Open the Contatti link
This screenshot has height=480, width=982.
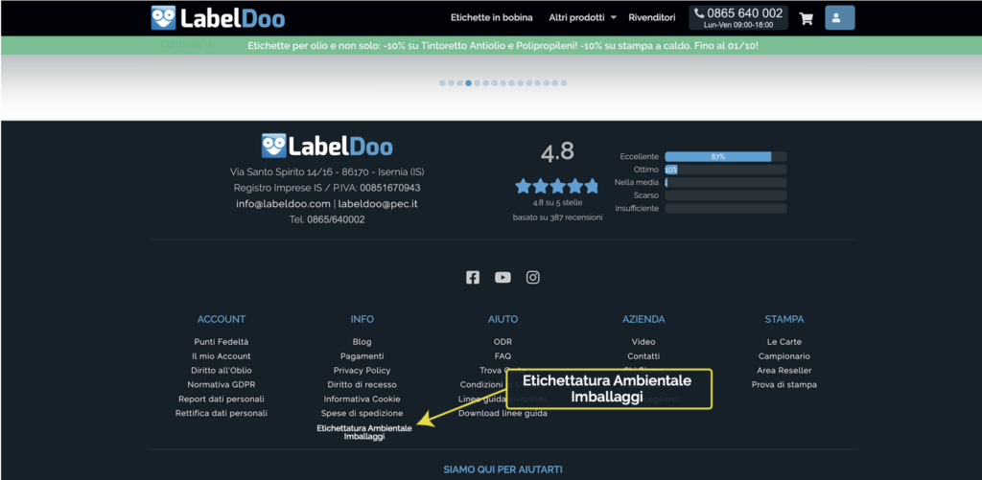point(643,356)
